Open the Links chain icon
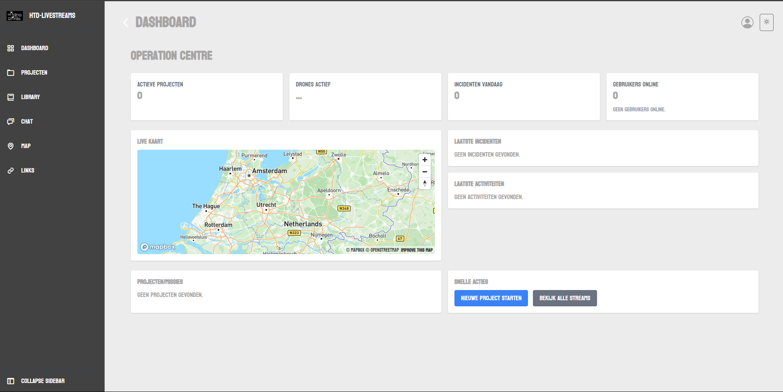The width and height of the screenshot is (783, 392). [x=11, y=170]
